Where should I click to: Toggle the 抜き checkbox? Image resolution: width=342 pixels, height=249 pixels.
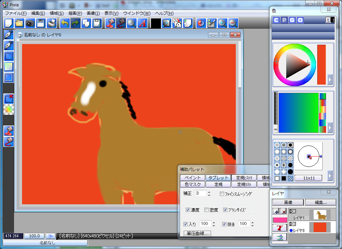point(224,224)
